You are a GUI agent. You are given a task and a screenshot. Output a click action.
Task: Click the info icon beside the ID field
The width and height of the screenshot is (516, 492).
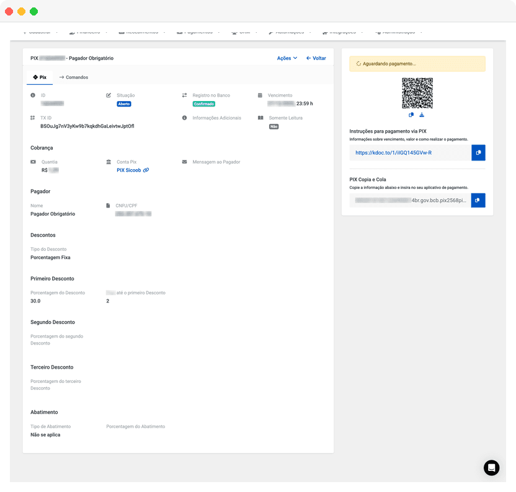(x=32, y=95)
